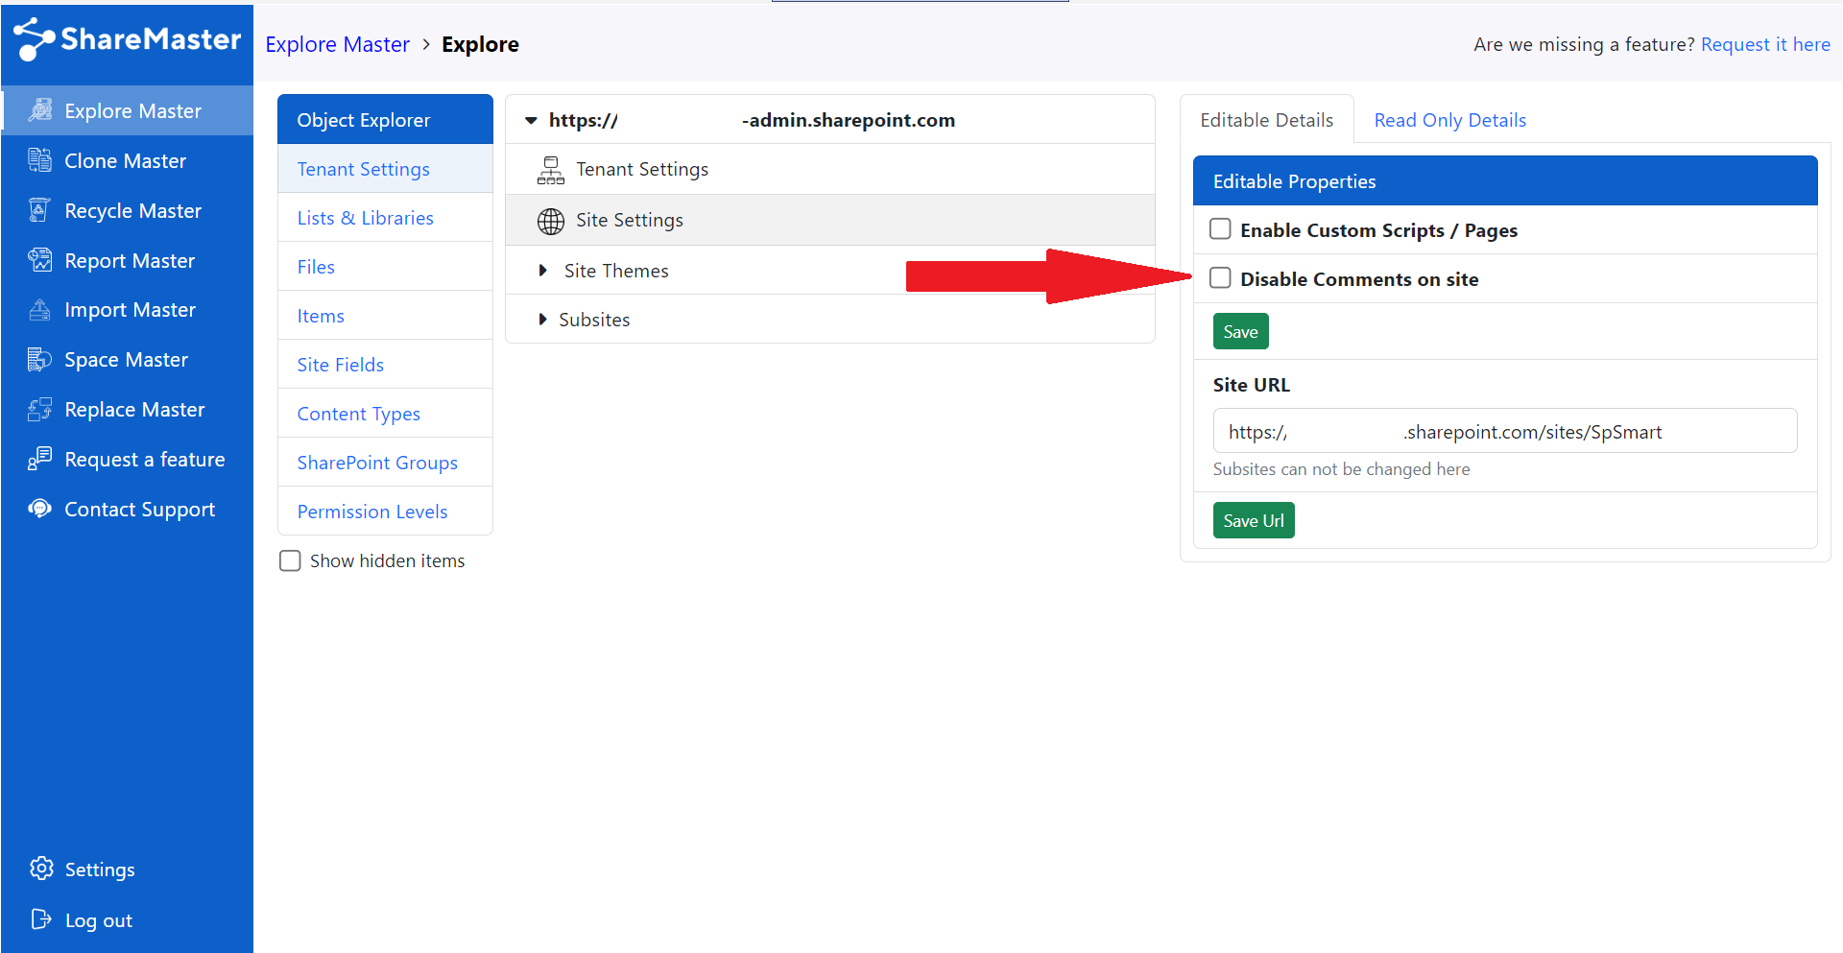Click the ShareMaster brand name text
This screenshot has height=953, width=1843.
151,38
